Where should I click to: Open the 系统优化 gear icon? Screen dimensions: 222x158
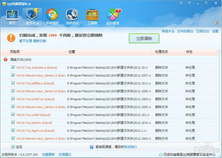[x=72, y=16]
